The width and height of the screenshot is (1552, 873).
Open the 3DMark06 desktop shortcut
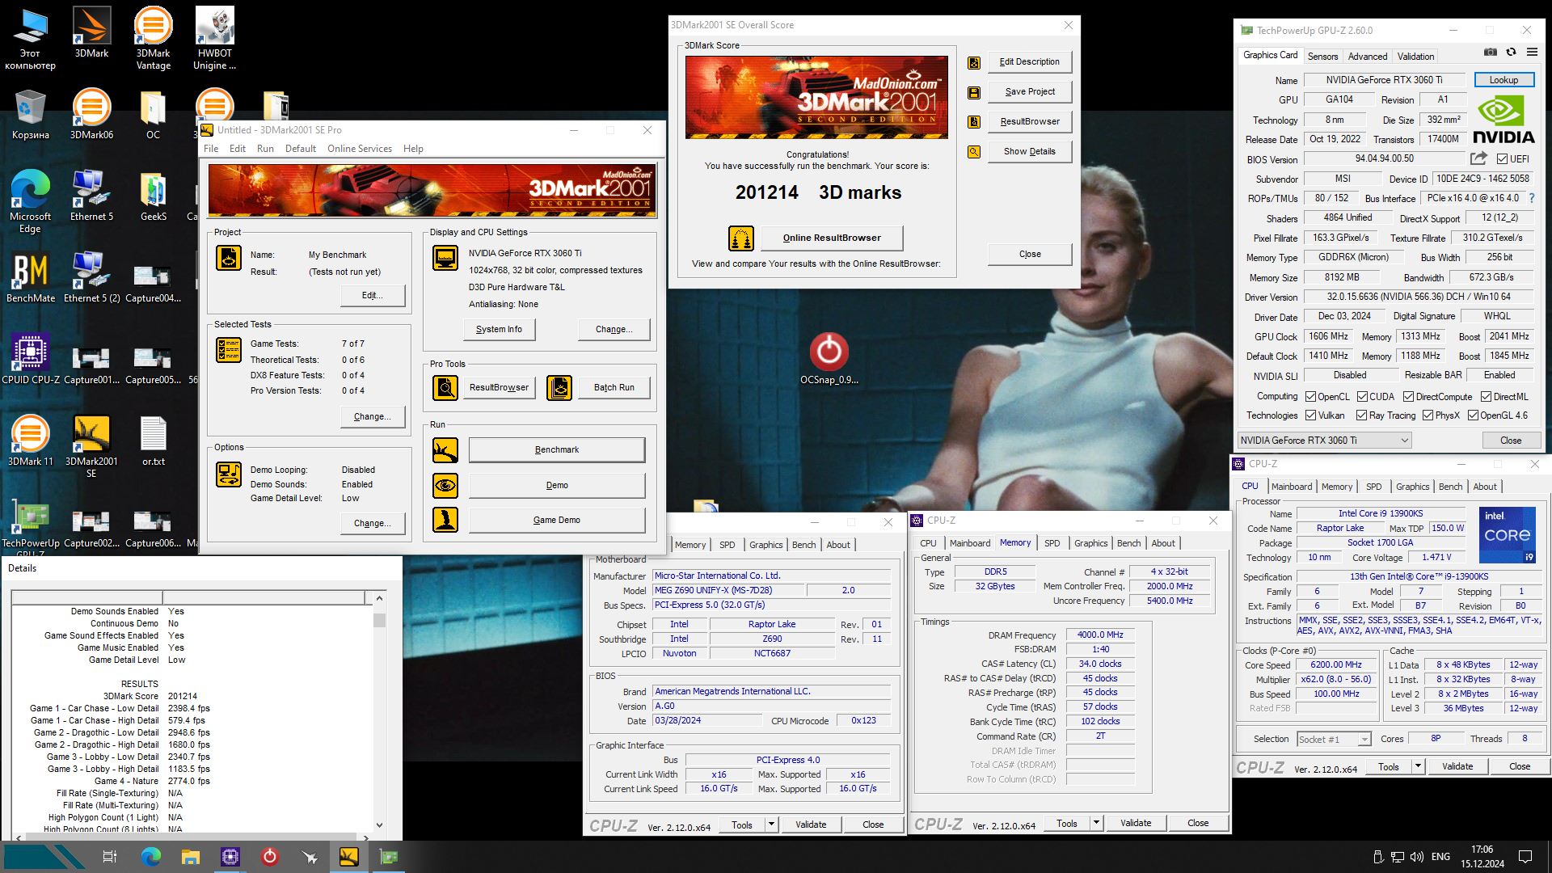click(91, 114)
